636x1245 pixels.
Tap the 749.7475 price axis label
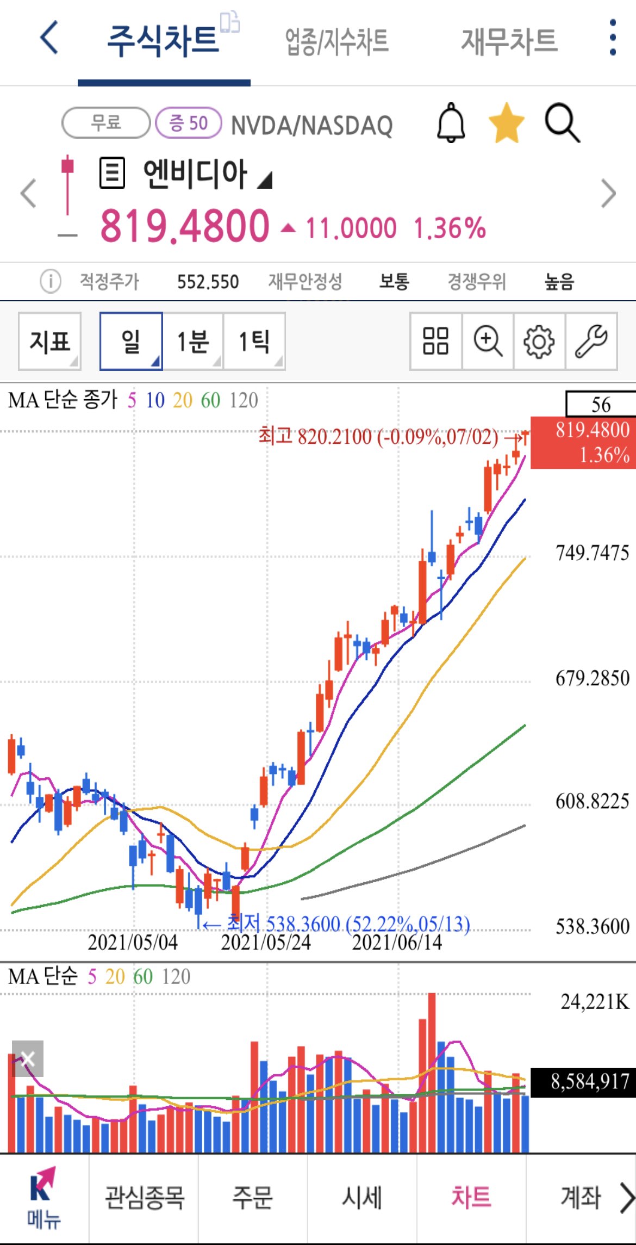[592, 553]
